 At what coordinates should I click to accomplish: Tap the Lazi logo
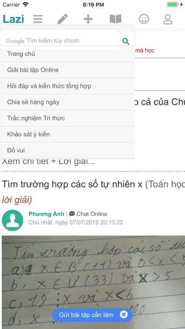[13, 19]
